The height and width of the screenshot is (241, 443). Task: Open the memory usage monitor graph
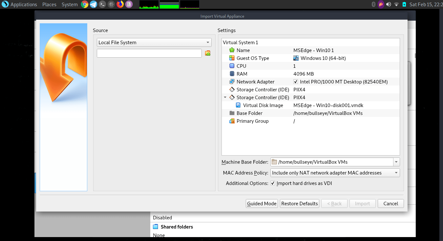coord(169,4)
